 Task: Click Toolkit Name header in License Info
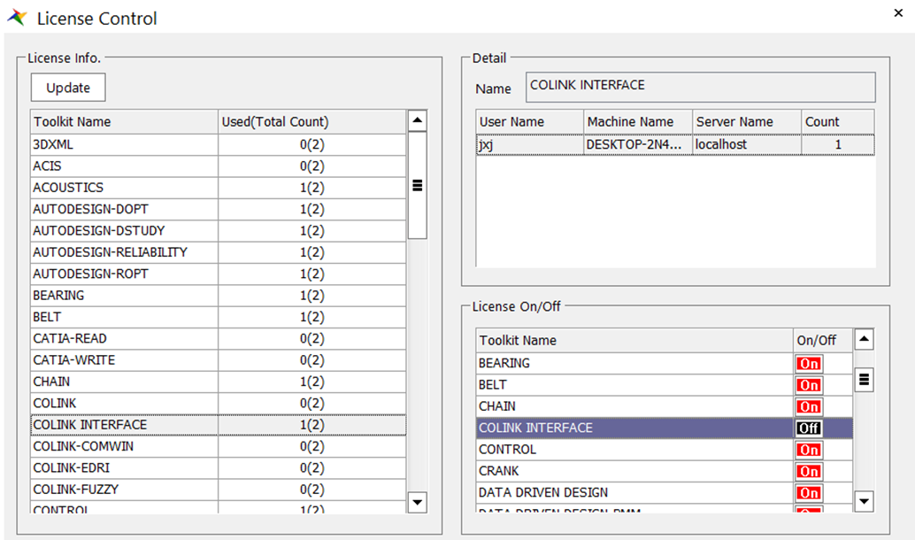pyautogui.click(x=124, y=122)
